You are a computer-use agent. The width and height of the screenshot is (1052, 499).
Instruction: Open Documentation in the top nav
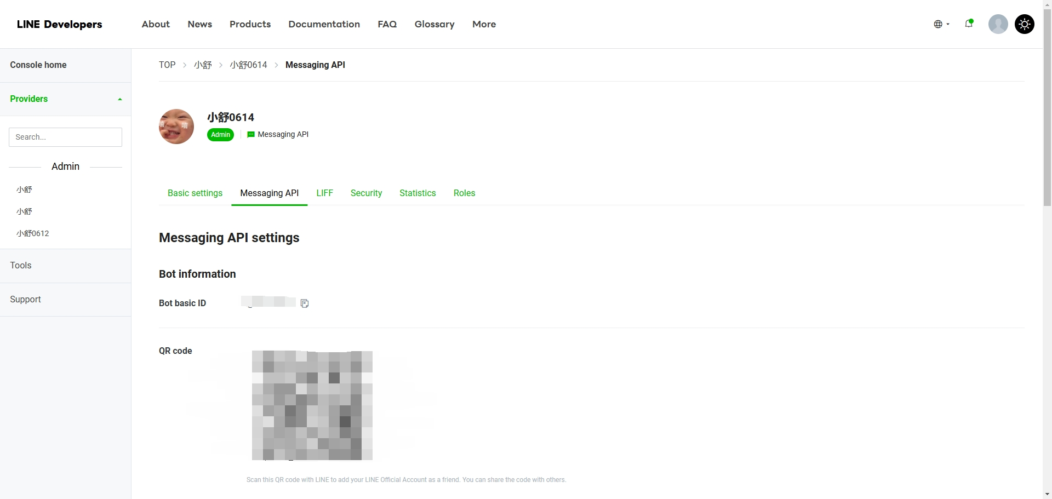(x=324, y=24)
